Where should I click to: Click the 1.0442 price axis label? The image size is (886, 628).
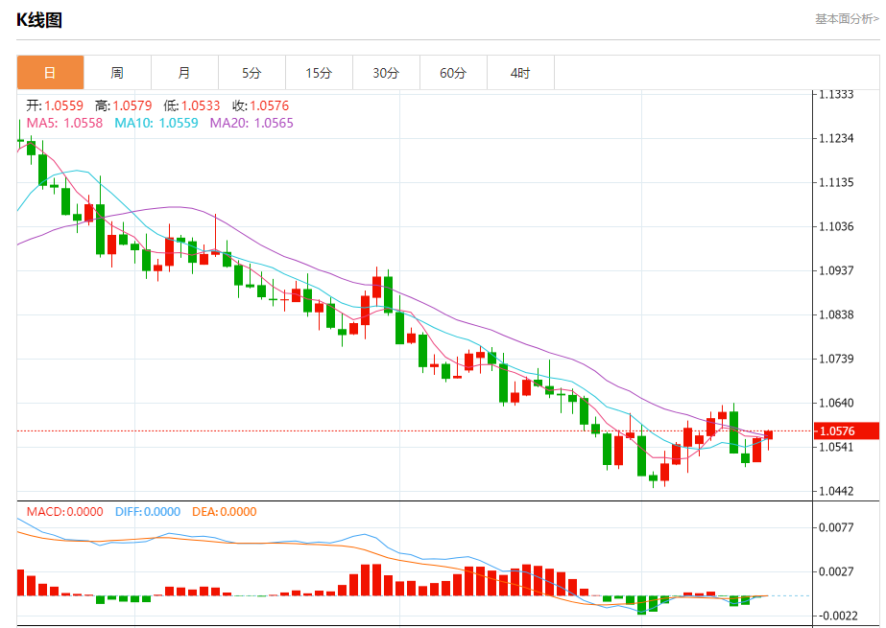836,491
